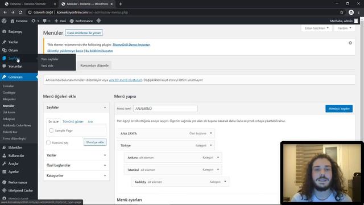Open the Ekran tercihleri dropdown
The width and height of the screenshot is (364, 205).
pos(316,28)
